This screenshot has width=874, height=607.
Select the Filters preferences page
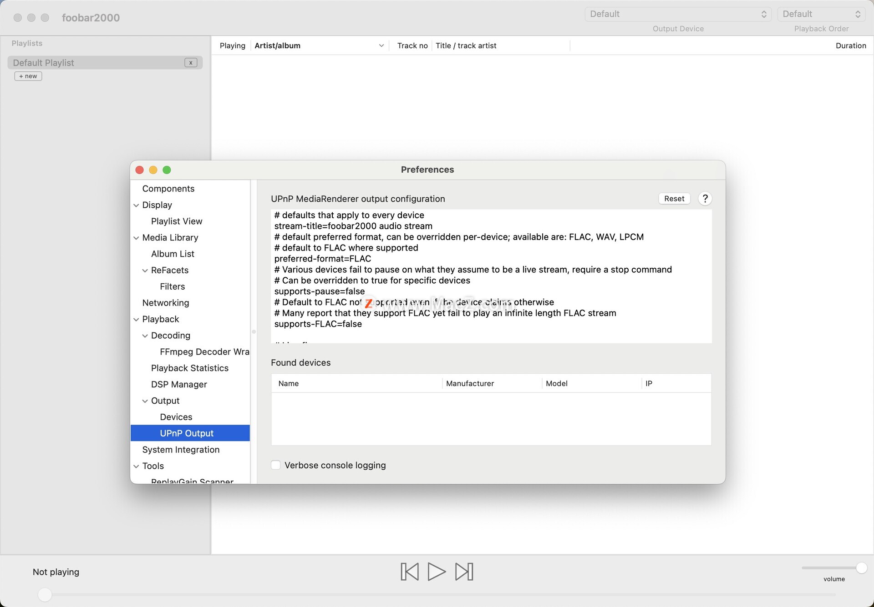click(x=173, y=286)
